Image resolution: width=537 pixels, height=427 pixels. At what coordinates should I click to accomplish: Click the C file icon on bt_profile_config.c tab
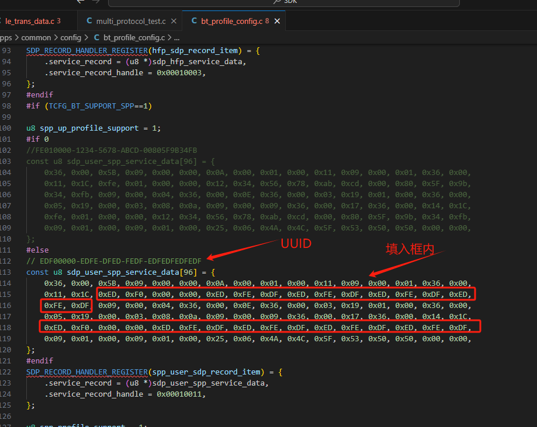(194, 21)
